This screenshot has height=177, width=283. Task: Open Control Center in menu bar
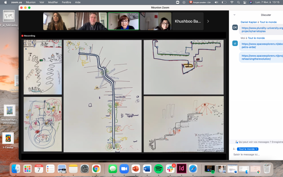pos(245,2)
